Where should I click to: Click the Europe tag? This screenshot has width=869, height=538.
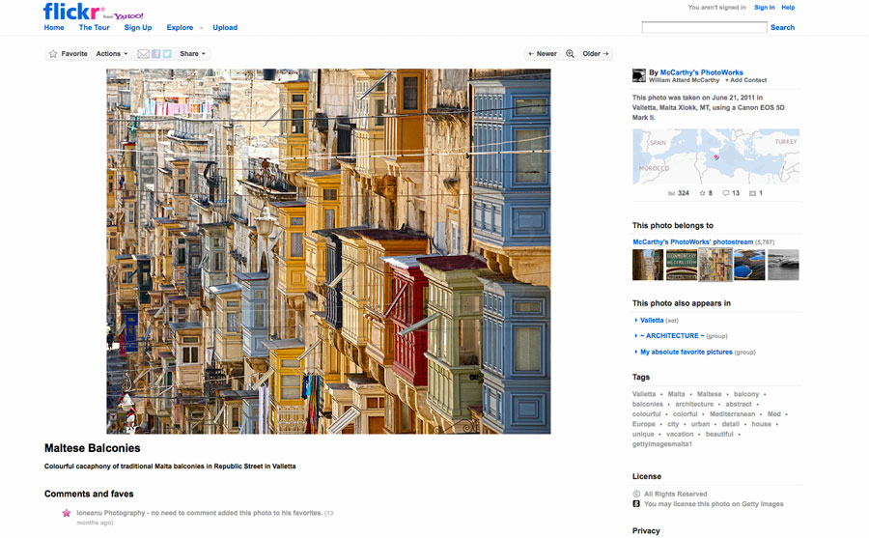coord(643,424)
